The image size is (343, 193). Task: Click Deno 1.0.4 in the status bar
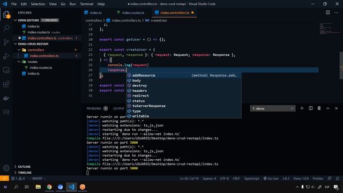pyautogui.click(x=301, y=179)
